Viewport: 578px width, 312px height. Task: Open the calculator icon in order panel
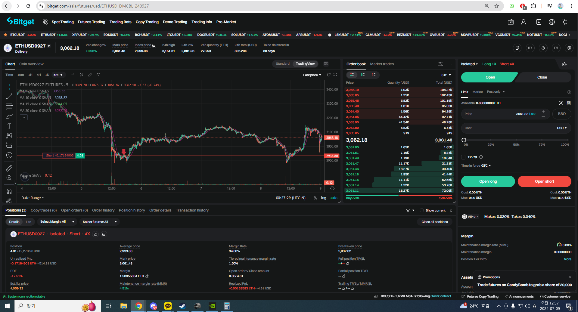[x=569, y=103]
